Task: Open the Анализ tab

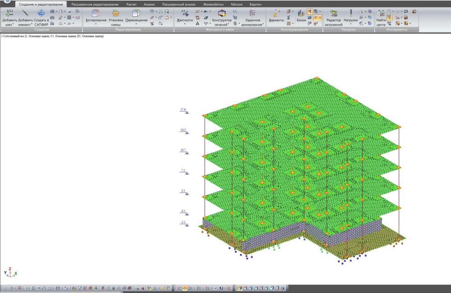Action: [x=149, y=5]
